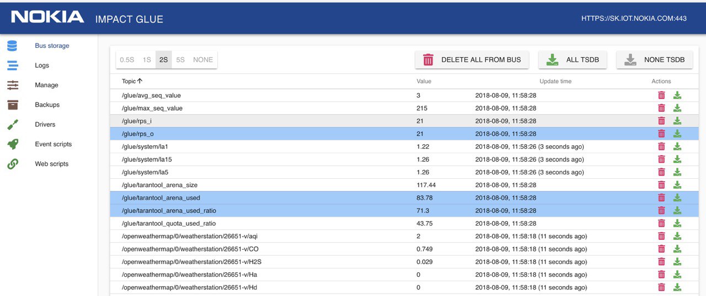Toggle TSDB for /glue/system/la5 row
Viewport: 706px width, 296px height.
677,172
